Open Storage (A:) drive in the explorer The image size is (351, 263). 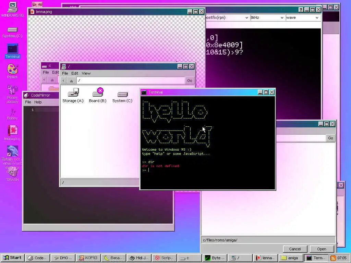73,96
